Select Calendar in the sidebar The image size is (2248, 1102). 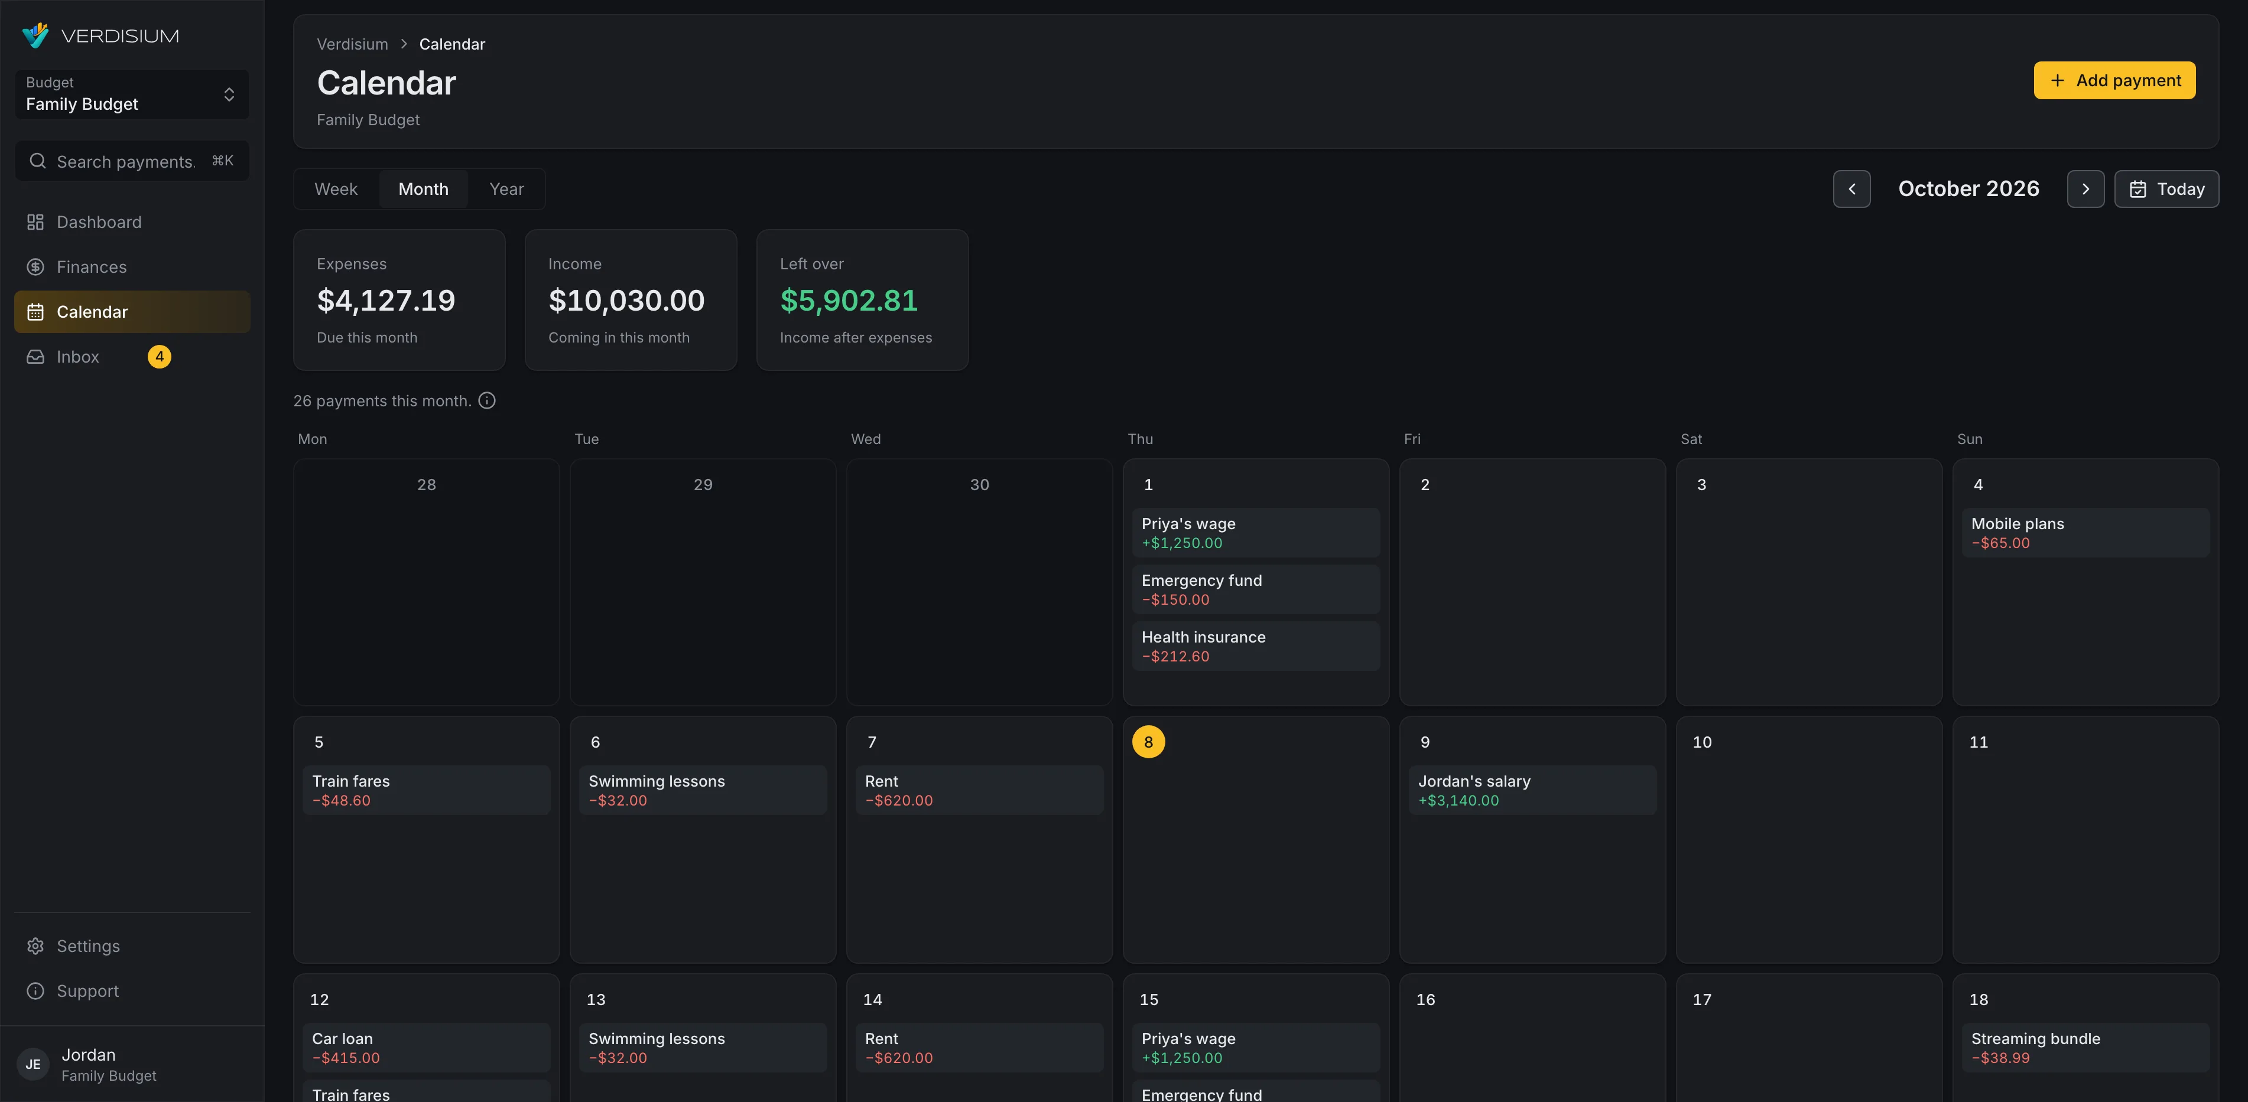tap(132, 312)
